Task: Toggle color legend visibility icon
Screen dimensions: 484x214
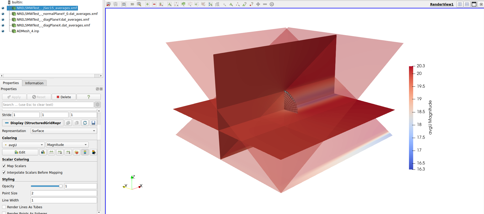Action: pos(85,152)
